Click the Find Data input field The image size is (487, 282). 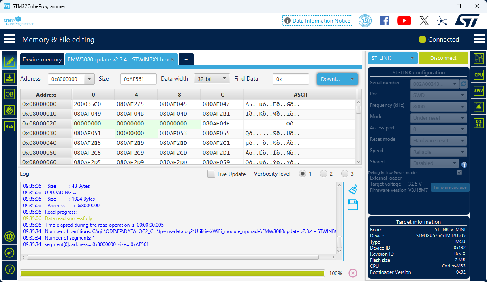[290, 79]
